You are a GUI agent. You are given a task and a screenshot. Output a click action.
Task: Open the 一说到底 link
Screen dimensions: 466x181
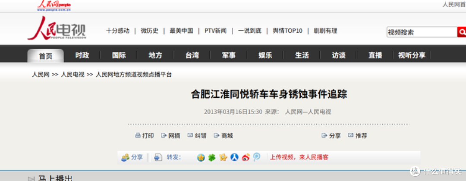[x=250, y=31]
